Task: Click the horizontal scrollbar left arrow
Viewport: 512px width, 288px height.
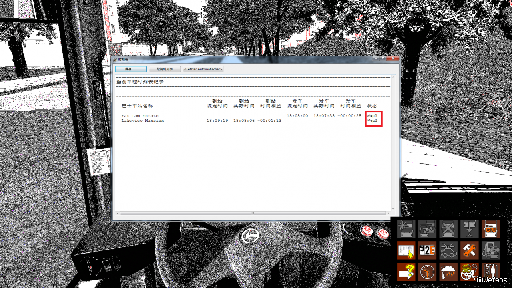Action: tap(118, 213)
